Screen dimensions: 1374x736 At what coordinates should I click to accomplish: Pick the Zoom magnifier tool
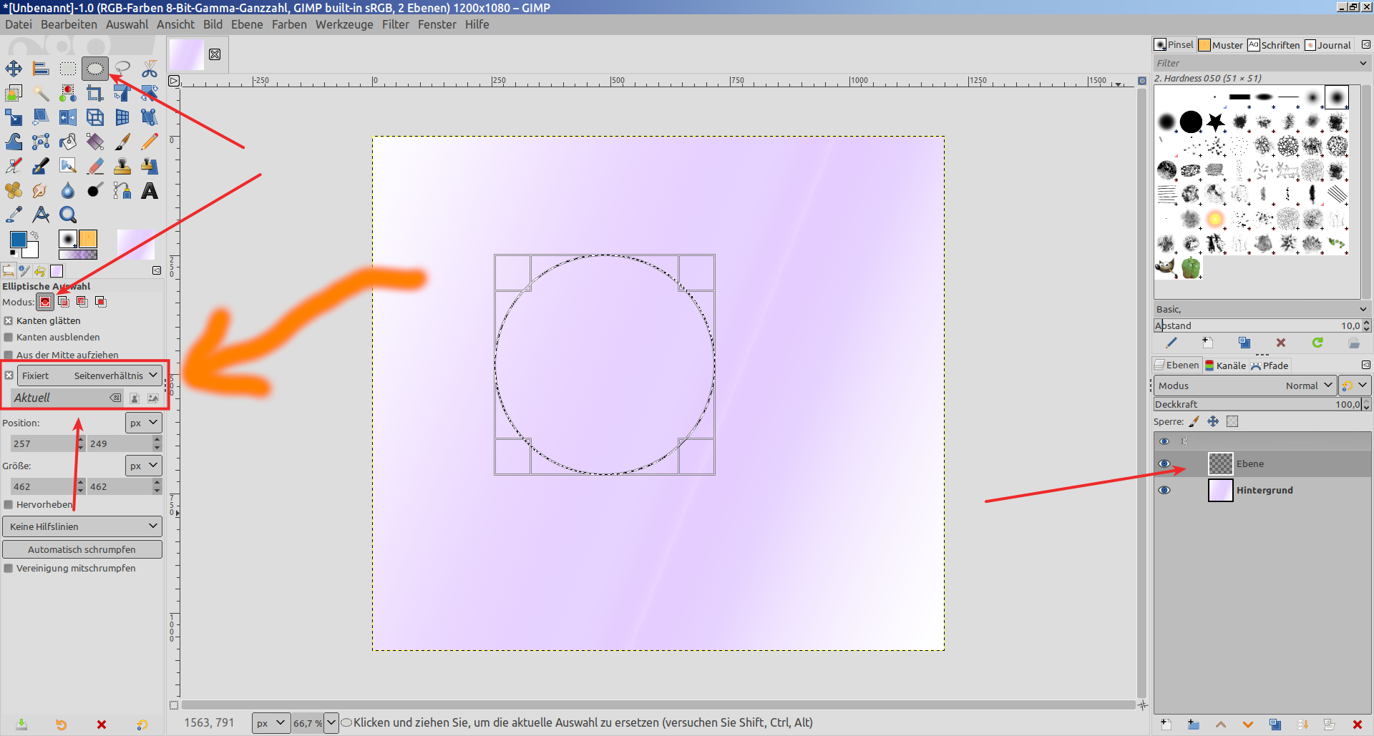68,215
